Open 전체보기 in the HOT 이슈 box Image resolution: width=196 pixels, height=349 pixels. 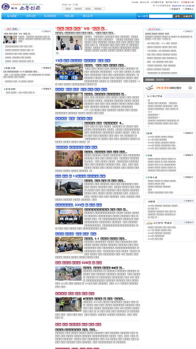tap(46, 31)
